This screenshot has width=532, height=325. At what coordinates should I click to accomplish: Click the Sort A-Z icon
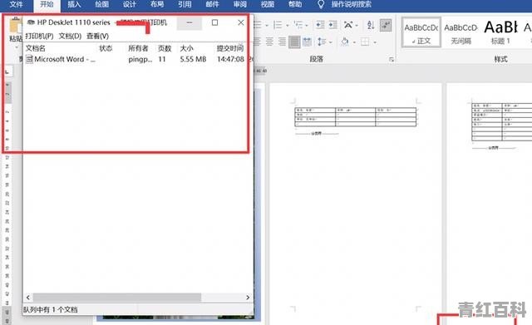pos(371,25)
